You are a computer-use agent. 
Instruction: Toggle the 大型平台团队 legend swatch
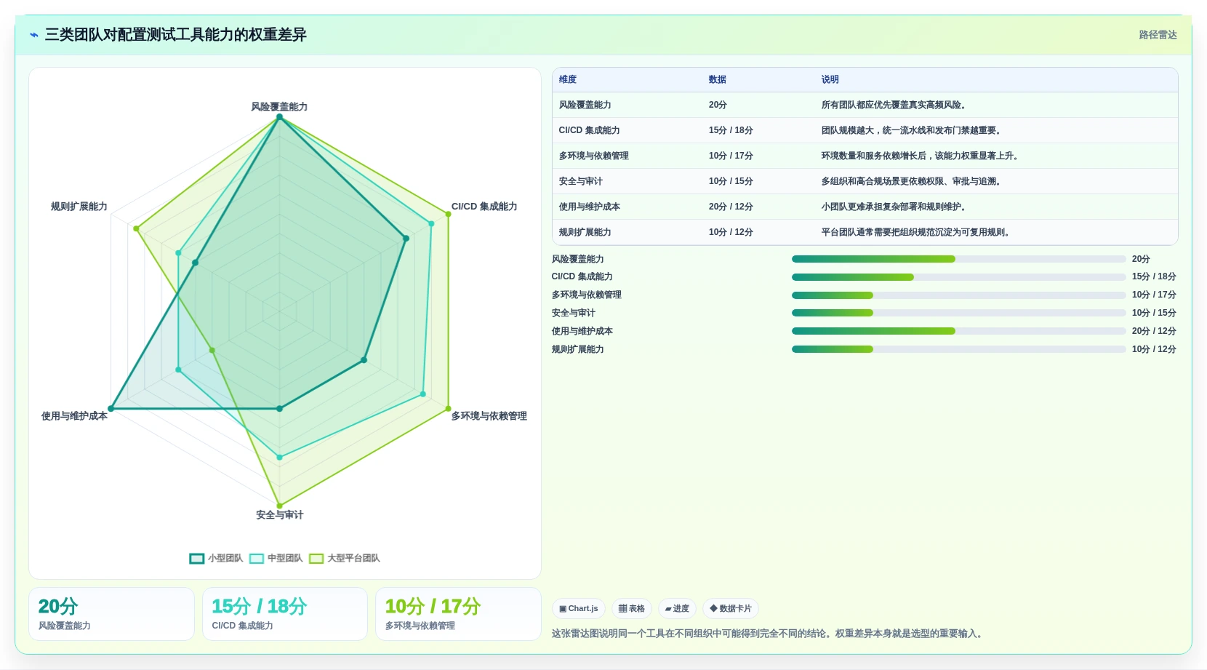(x=316, y=559)
